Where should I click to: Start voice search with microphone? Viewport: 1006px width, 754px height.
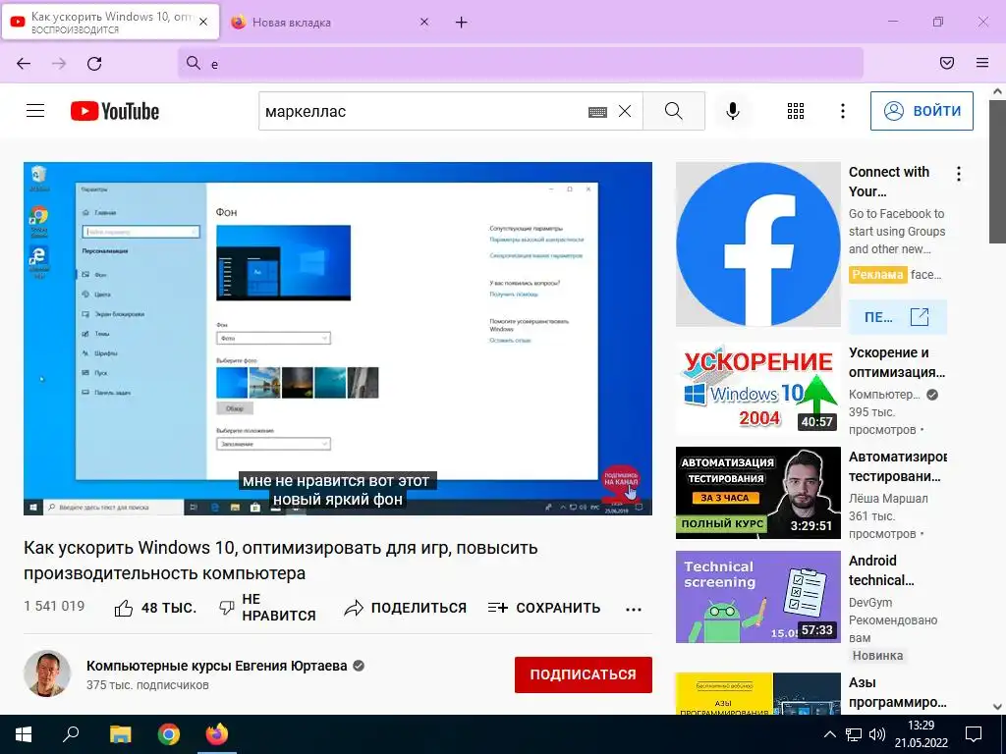(x=732, y=111)
